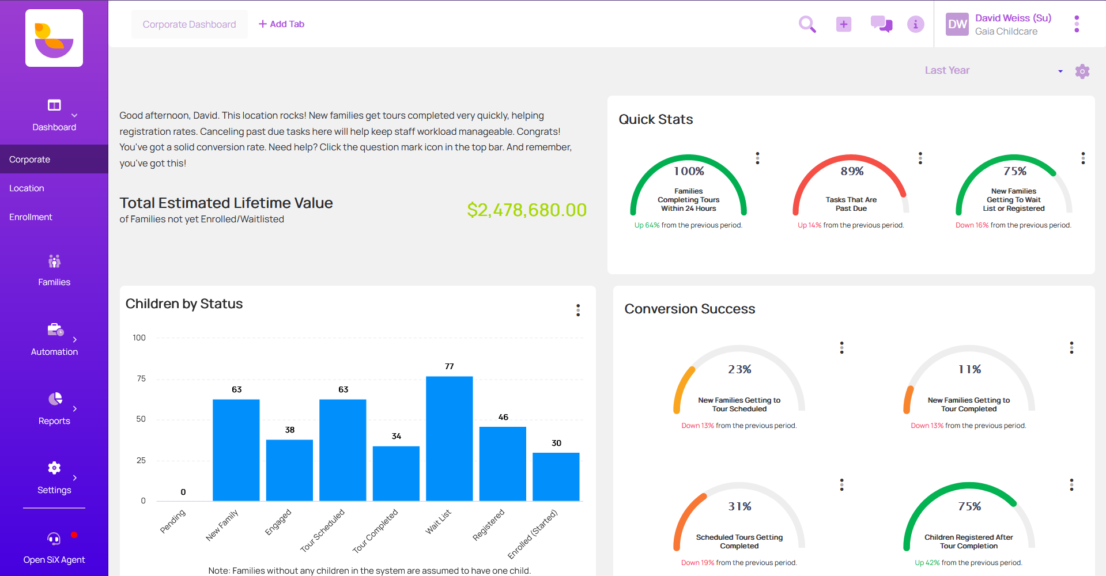This screenshot has height=576, width=1106.
Task: Open the Quick Stats kebab menu for Tasks Past Due
Action: pos(920,158)
